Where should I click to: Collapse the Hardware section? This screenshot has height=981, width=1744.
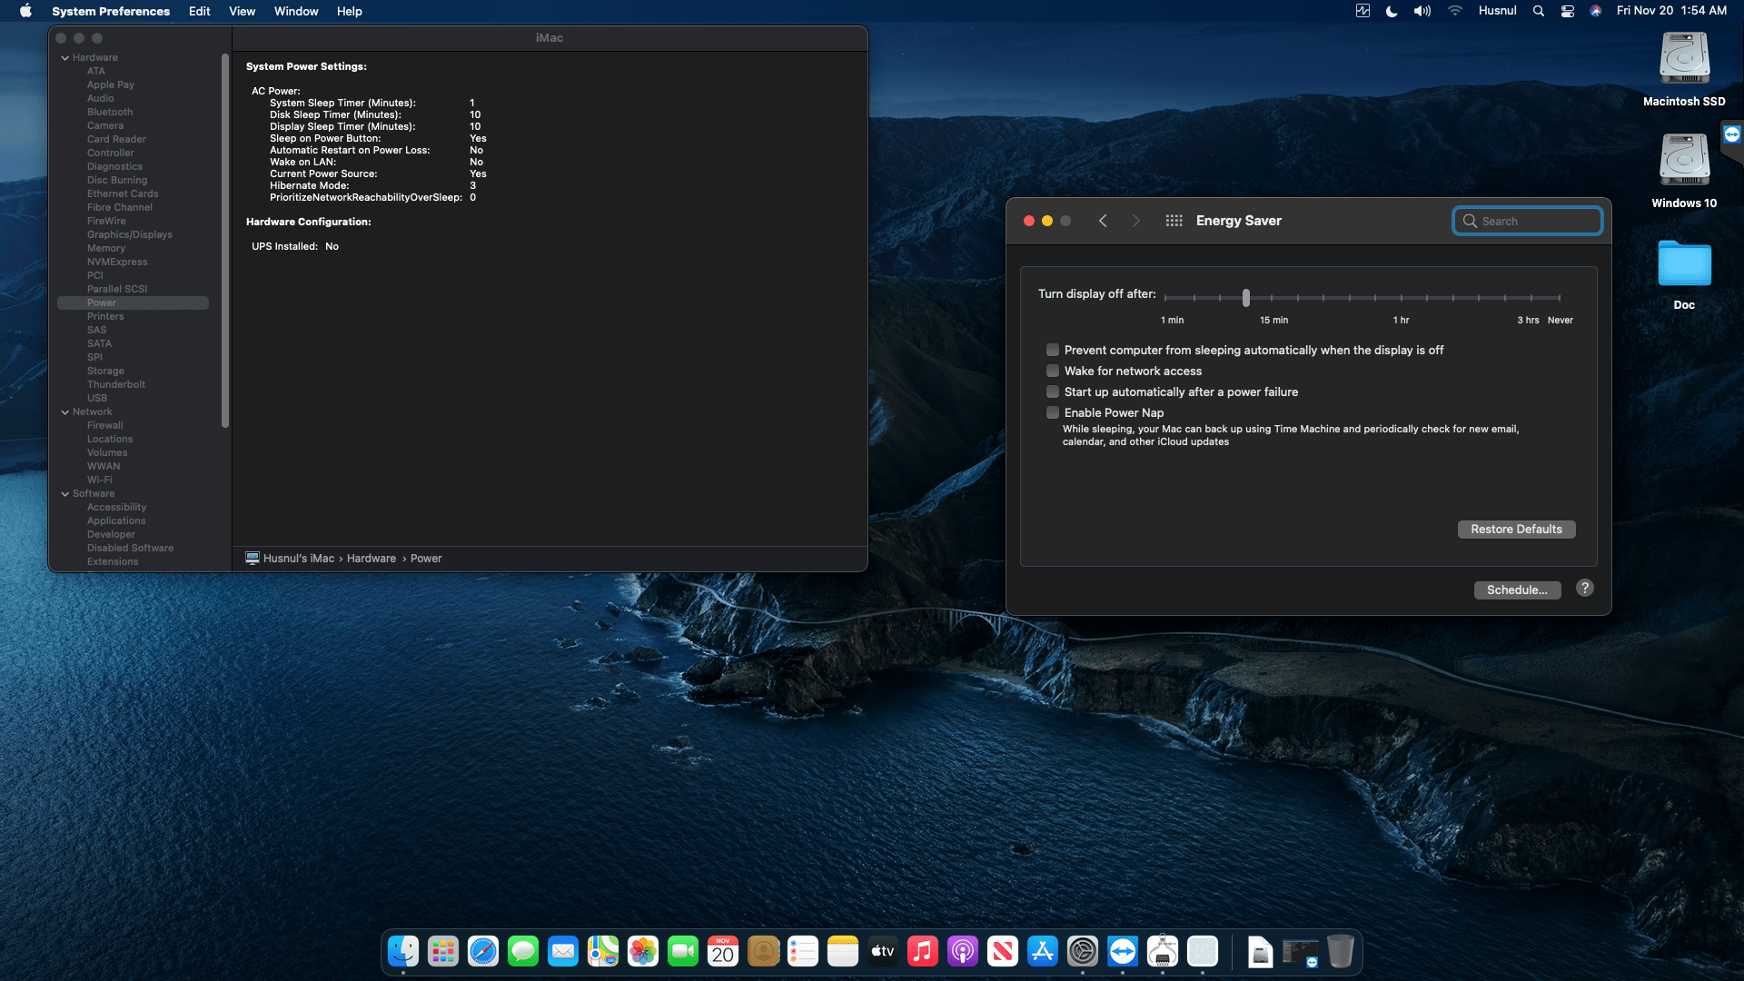pyautogui.click(x=65, y=57)
